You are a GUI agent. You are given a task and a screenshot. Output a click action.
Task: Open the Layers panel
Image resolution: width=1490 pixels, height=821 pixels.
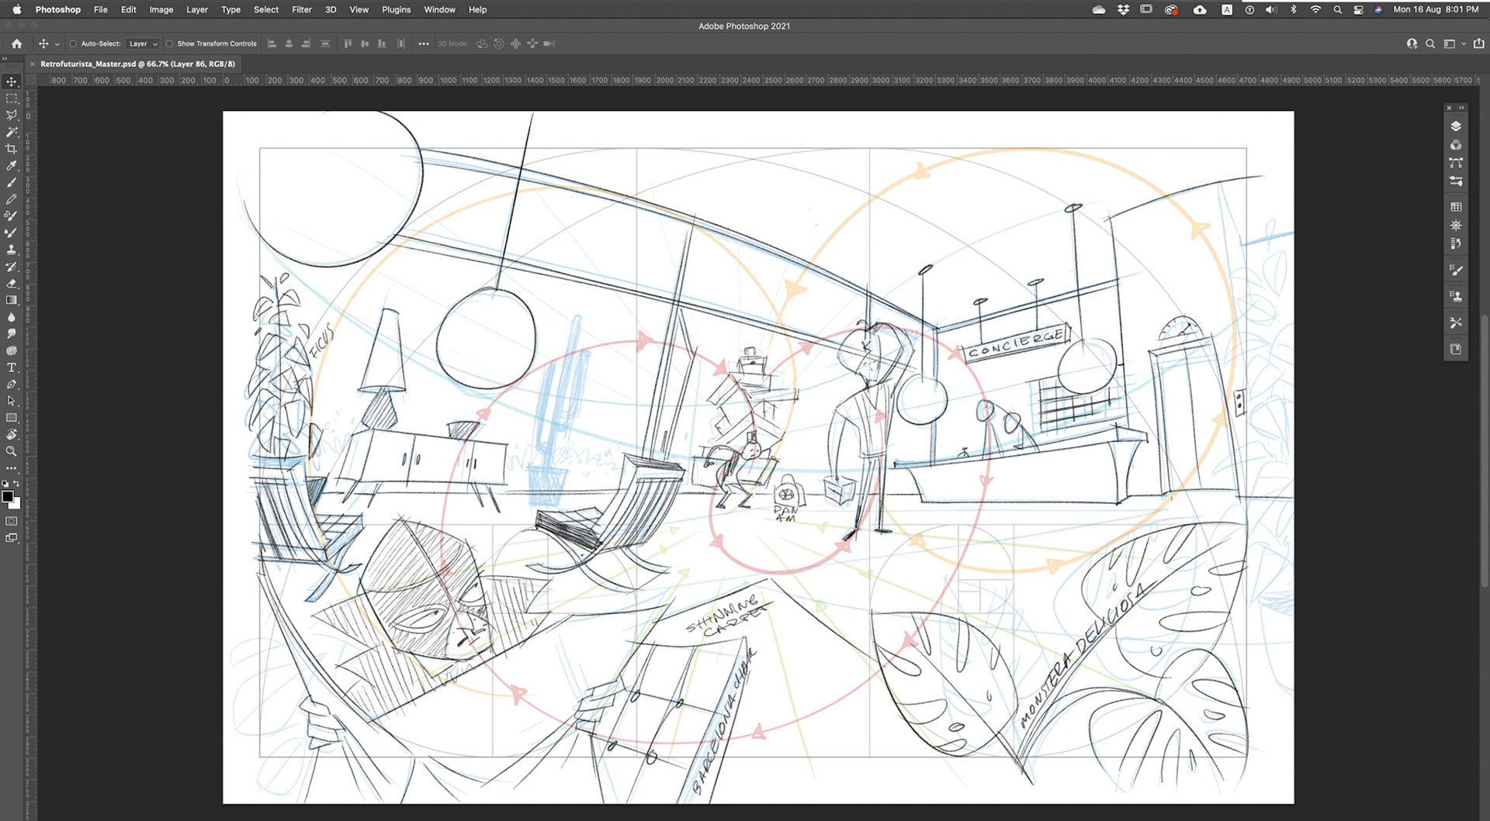click(1457, 126)
